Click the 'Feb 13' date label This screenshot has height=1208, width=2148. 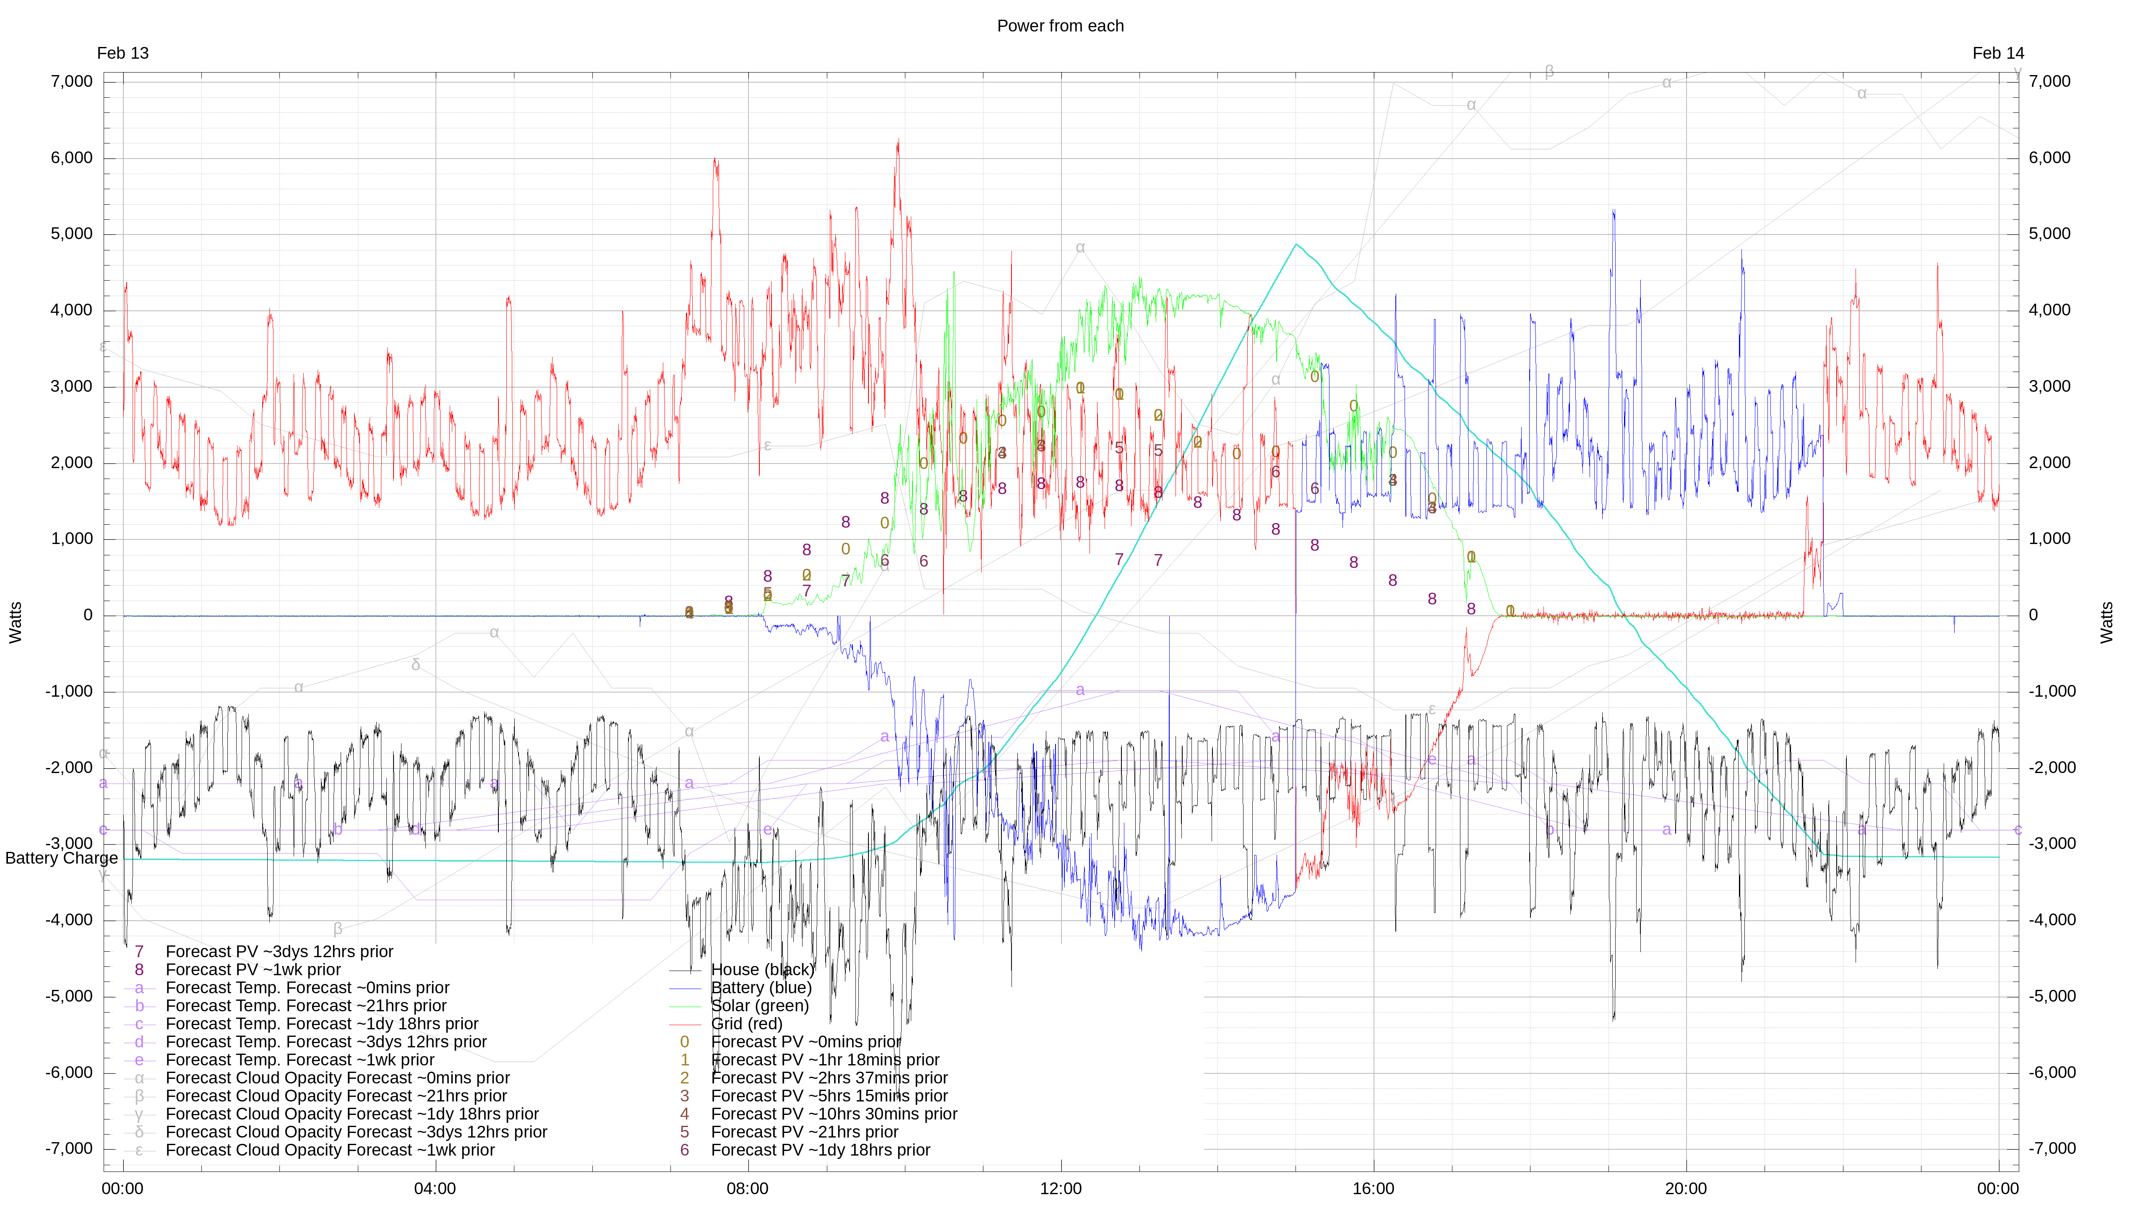[x=123, y=53]
